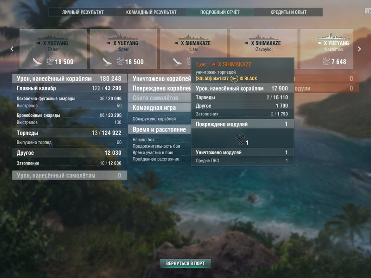
Task: Click the Вернуться в порт button
Action: point(185,263)
